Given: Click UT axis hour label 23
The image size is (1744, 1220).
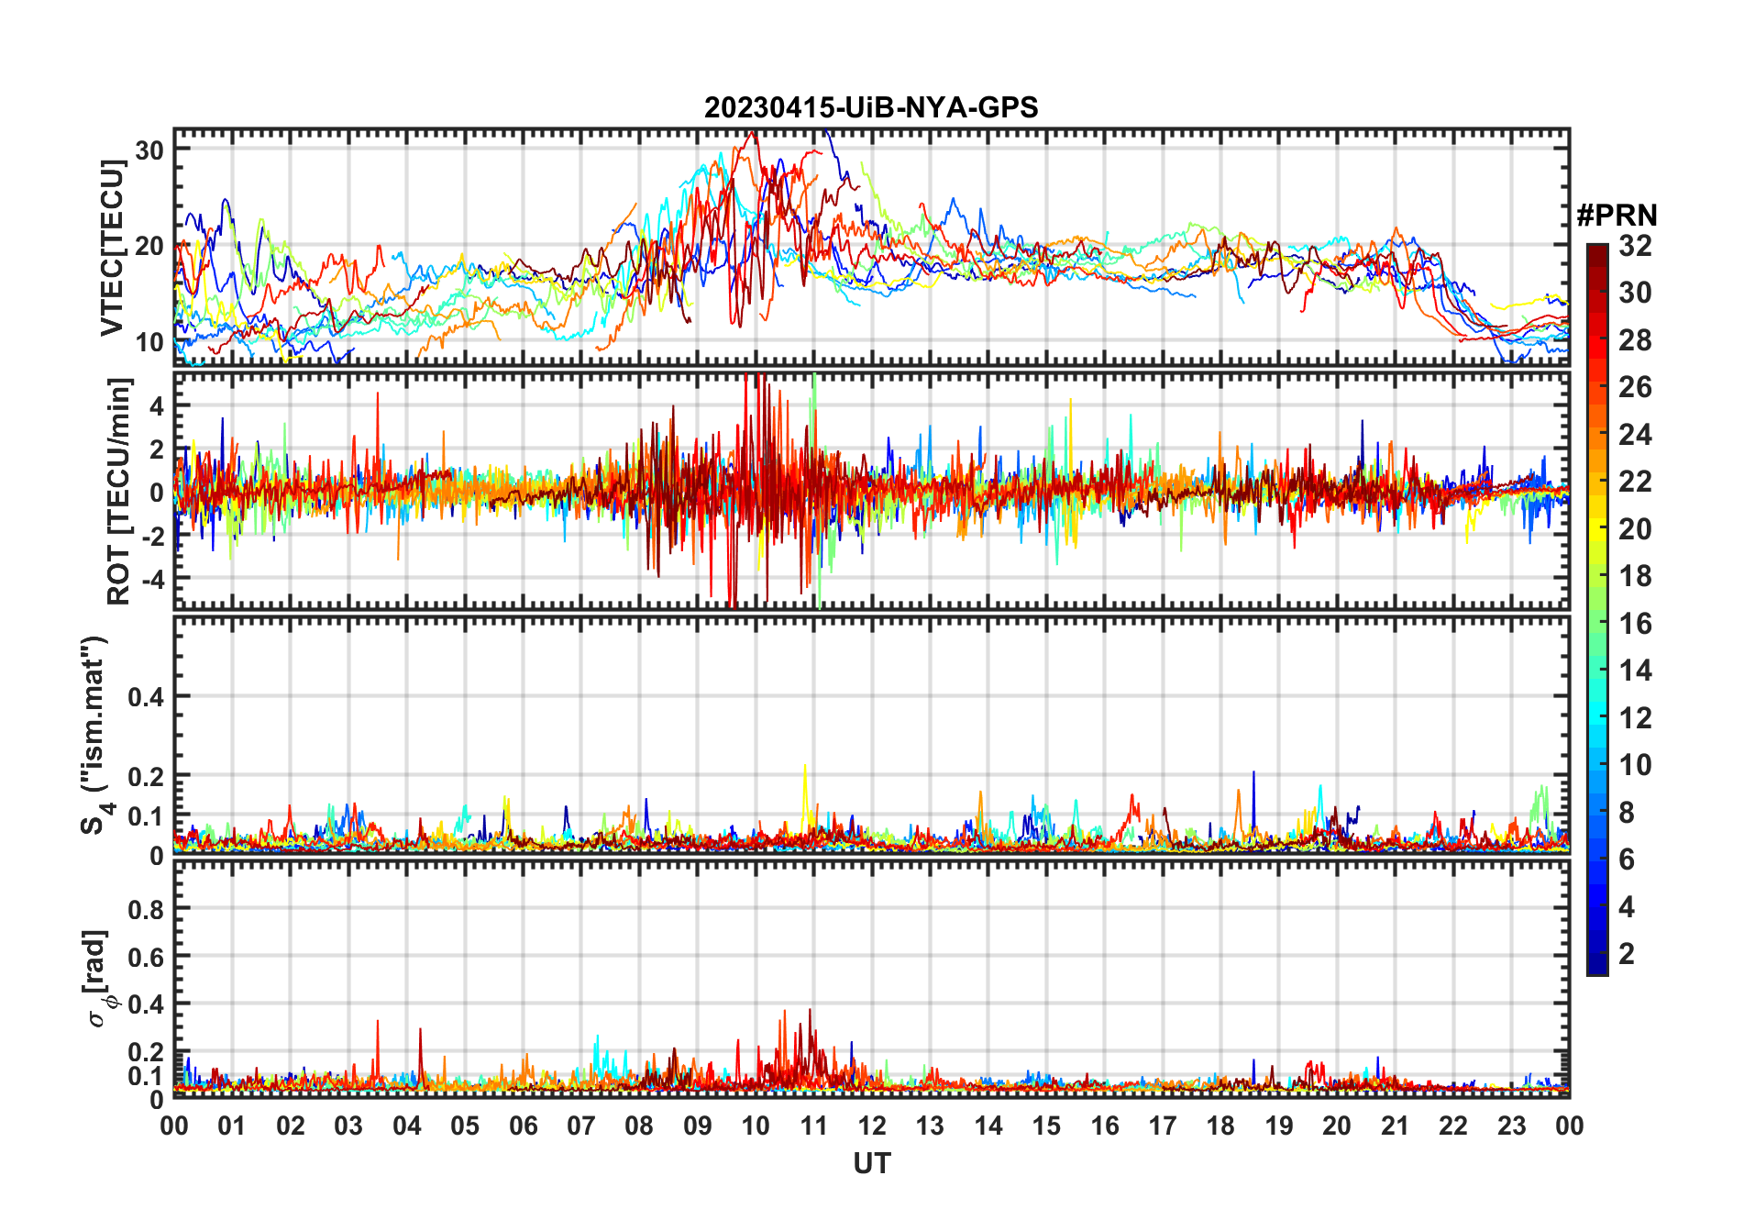Looking at the screenshot, I should pos(1512,1126).
